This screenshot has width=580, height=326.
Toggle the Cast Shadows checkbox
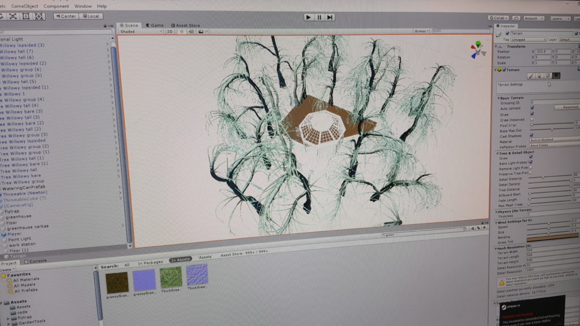click(x=531, y=135)
